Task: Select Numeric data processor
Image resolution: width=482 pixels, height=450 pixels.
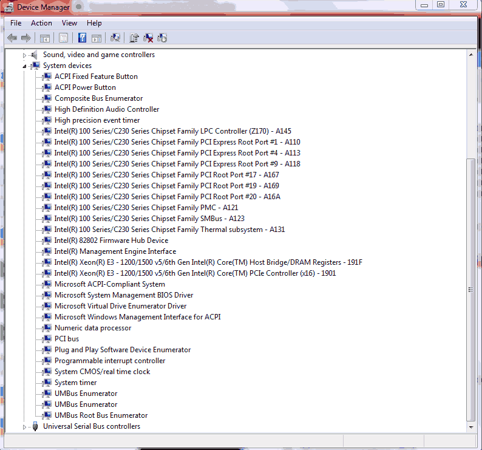Action: click(93, 328)
